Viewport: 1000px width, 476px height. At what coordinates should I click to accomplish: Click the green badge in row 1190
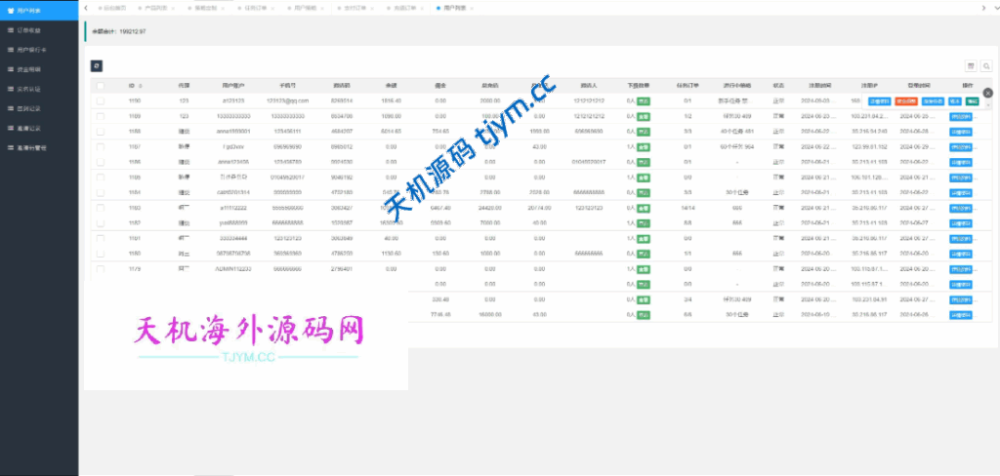point(644,100)
